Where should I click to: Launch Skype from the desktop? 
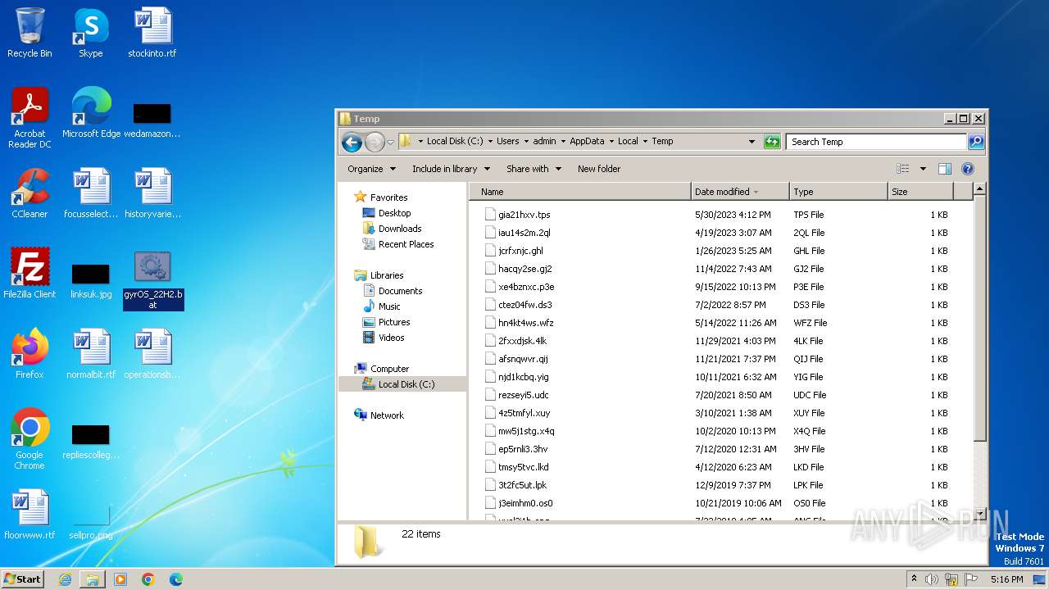click(x=91, y=33)
